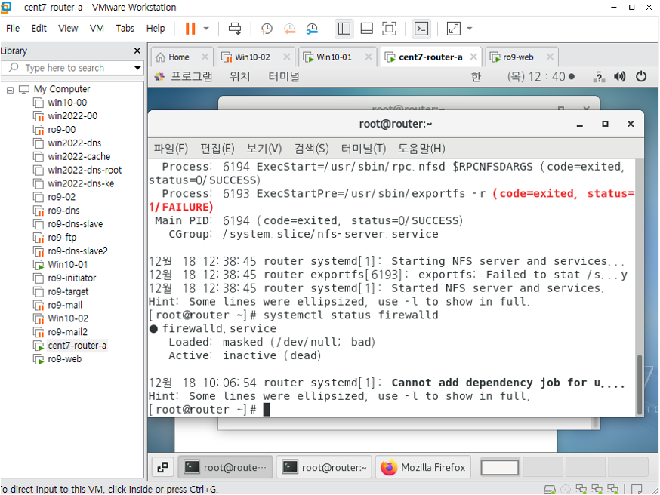
Task: Pause the VM with the orange suspend icon
Action: point(190,29)
